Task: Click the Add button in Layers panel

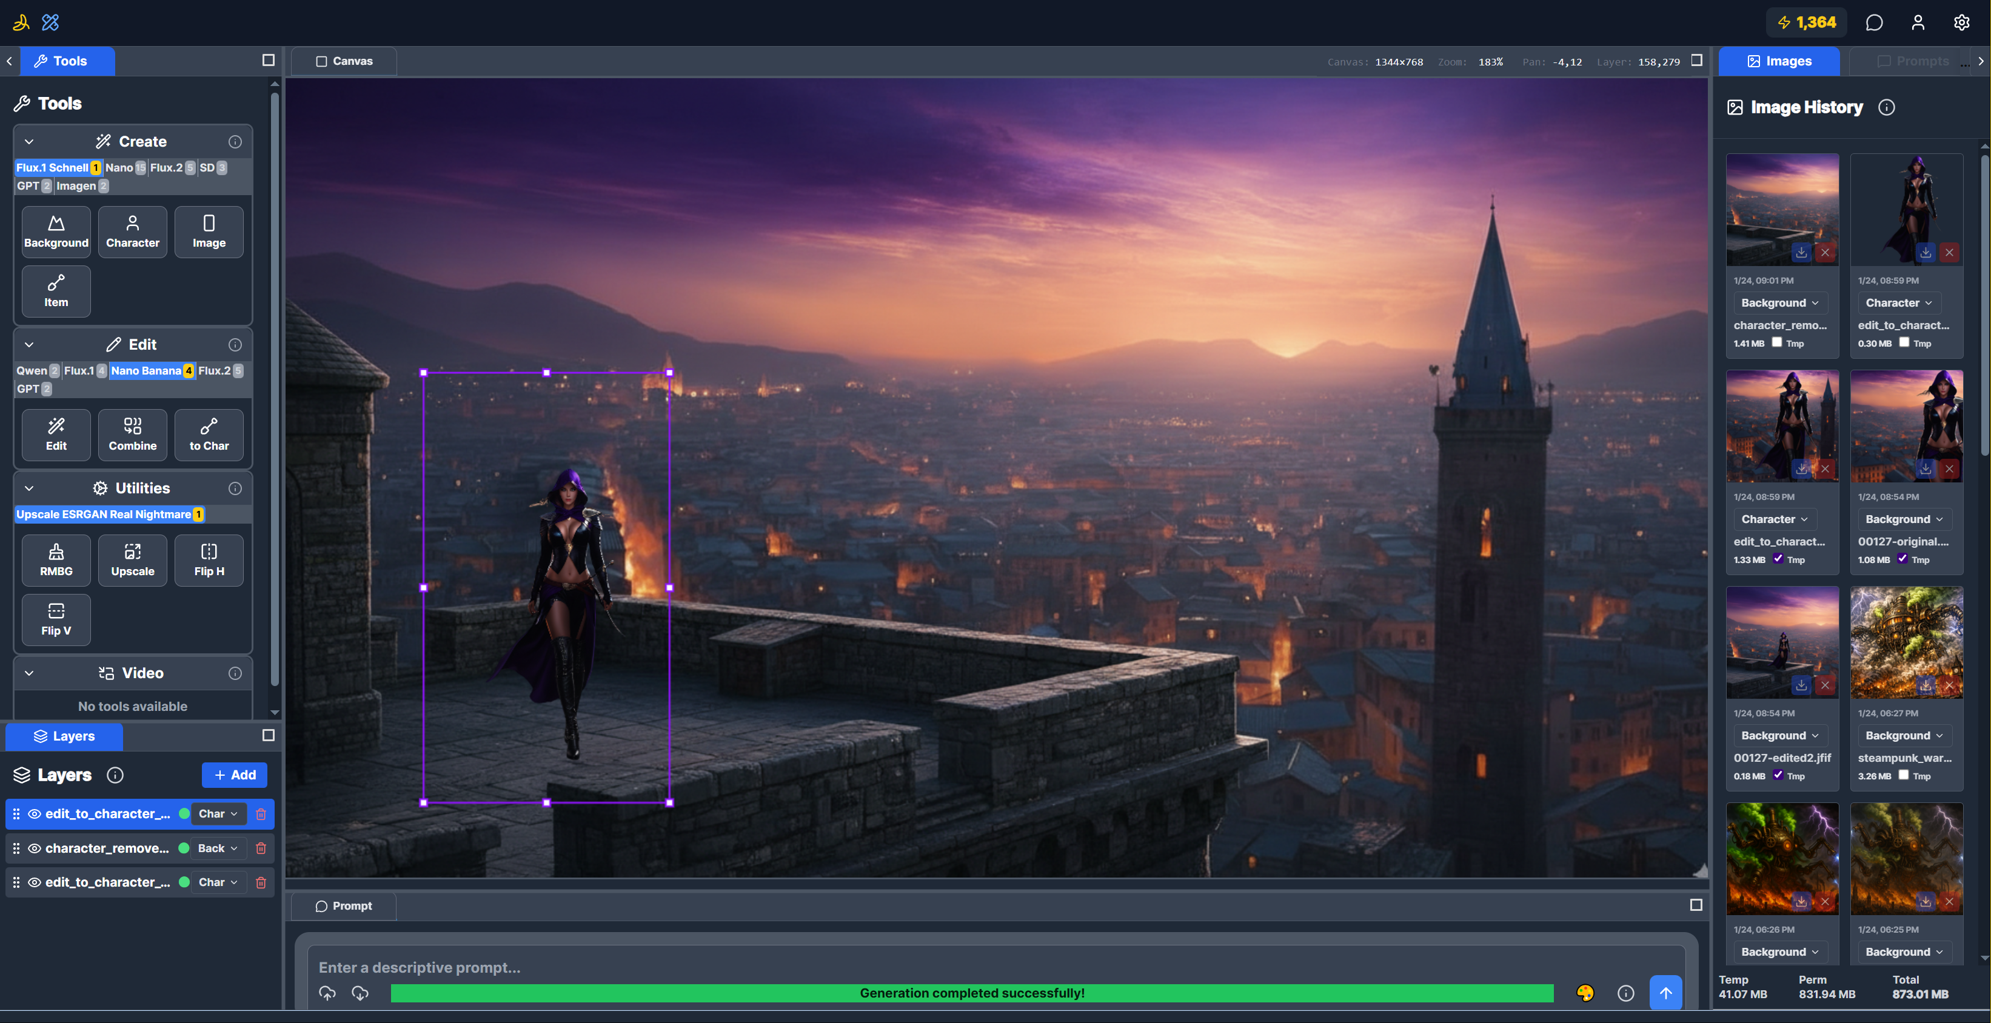Action: [234, 774]
